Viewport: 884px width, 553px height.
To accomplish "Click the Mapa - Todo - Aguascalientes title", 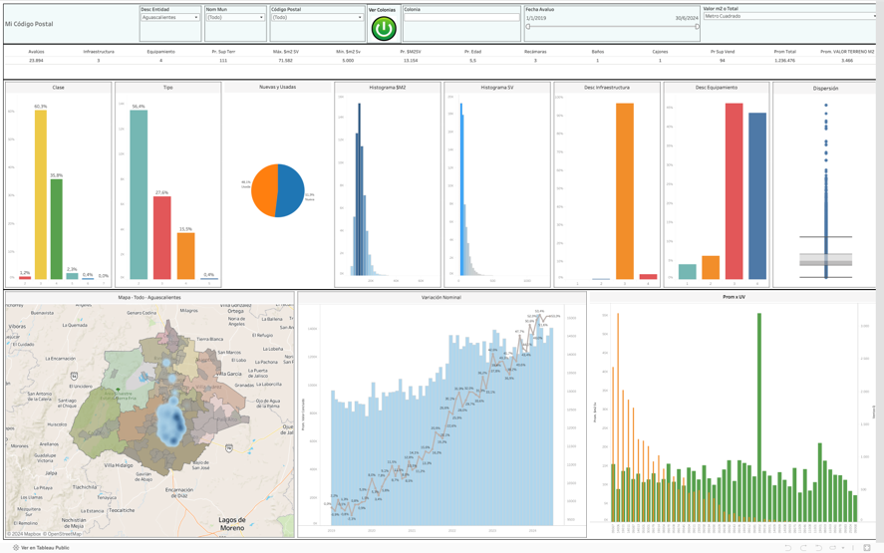I will pos(149,297).
